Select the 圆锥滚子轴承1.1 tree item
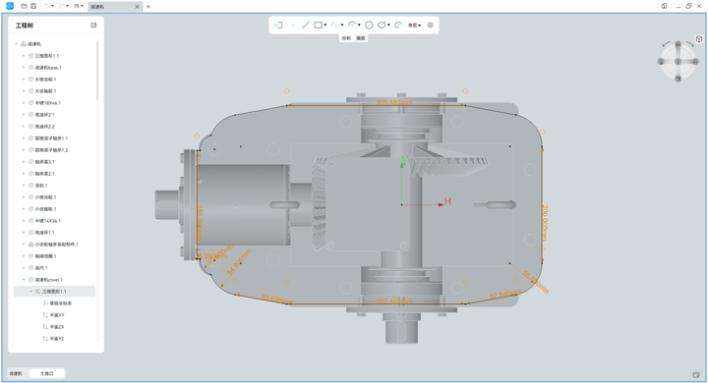This screenshot has height=383, width=708. click(51, 138)
